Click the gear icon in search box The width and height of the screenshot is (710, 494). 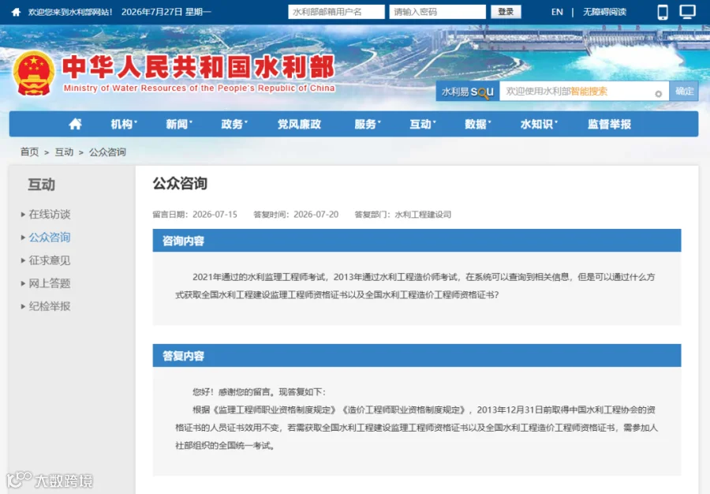(x=659, y=94)
